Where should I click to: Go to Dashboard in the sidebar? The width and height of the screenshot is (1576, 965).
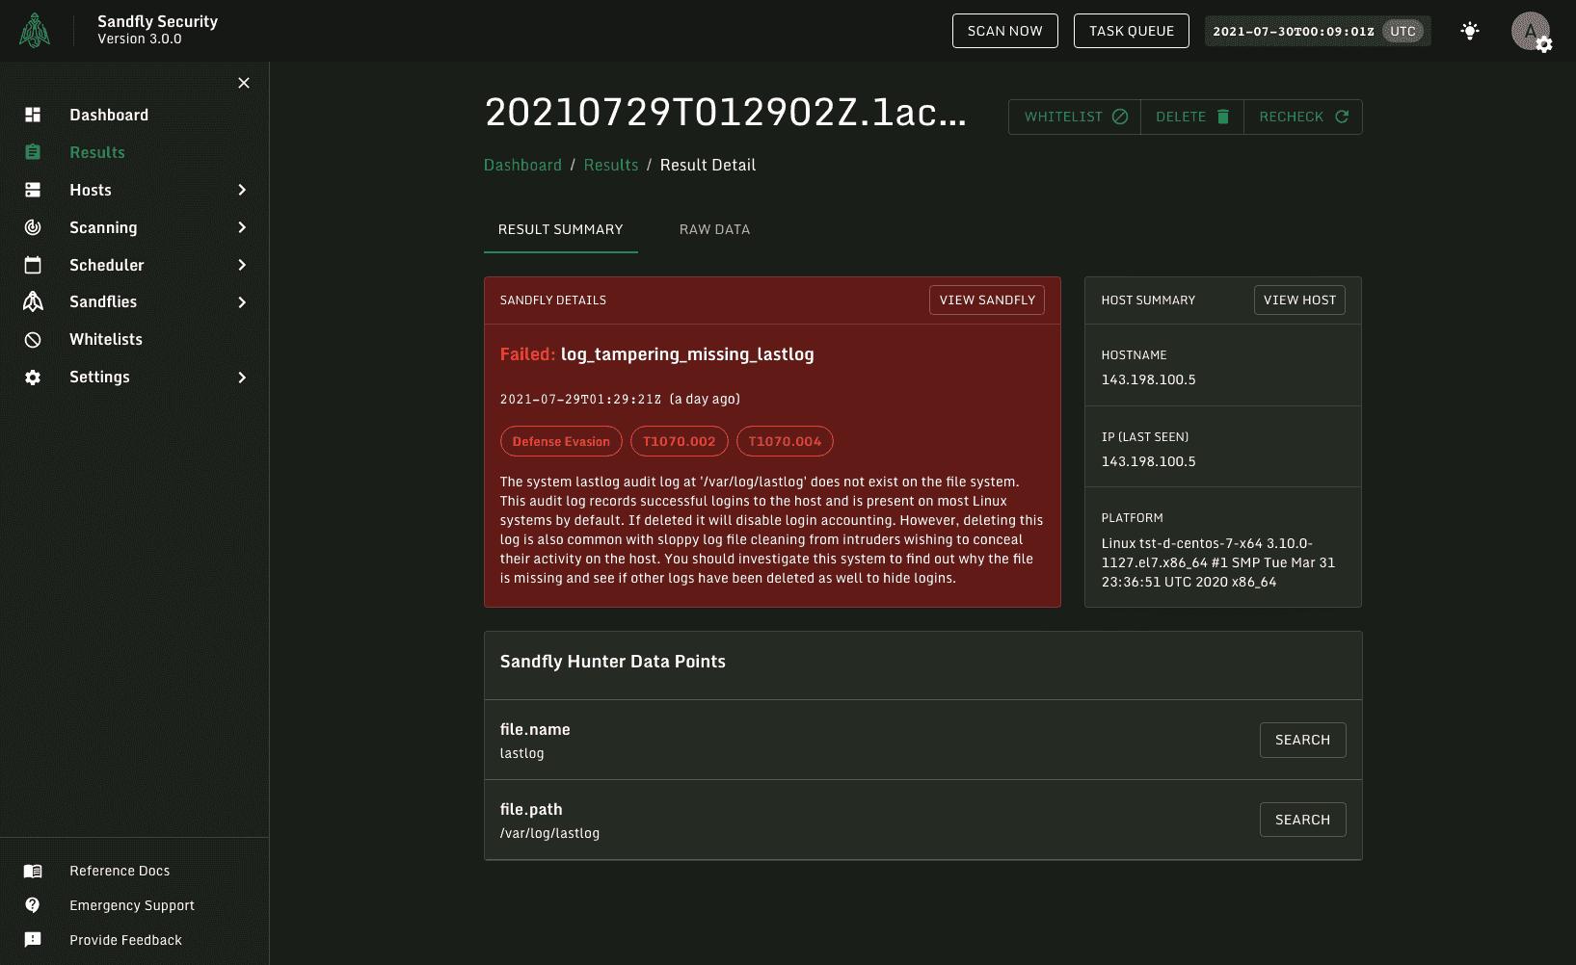pos(109,115)
